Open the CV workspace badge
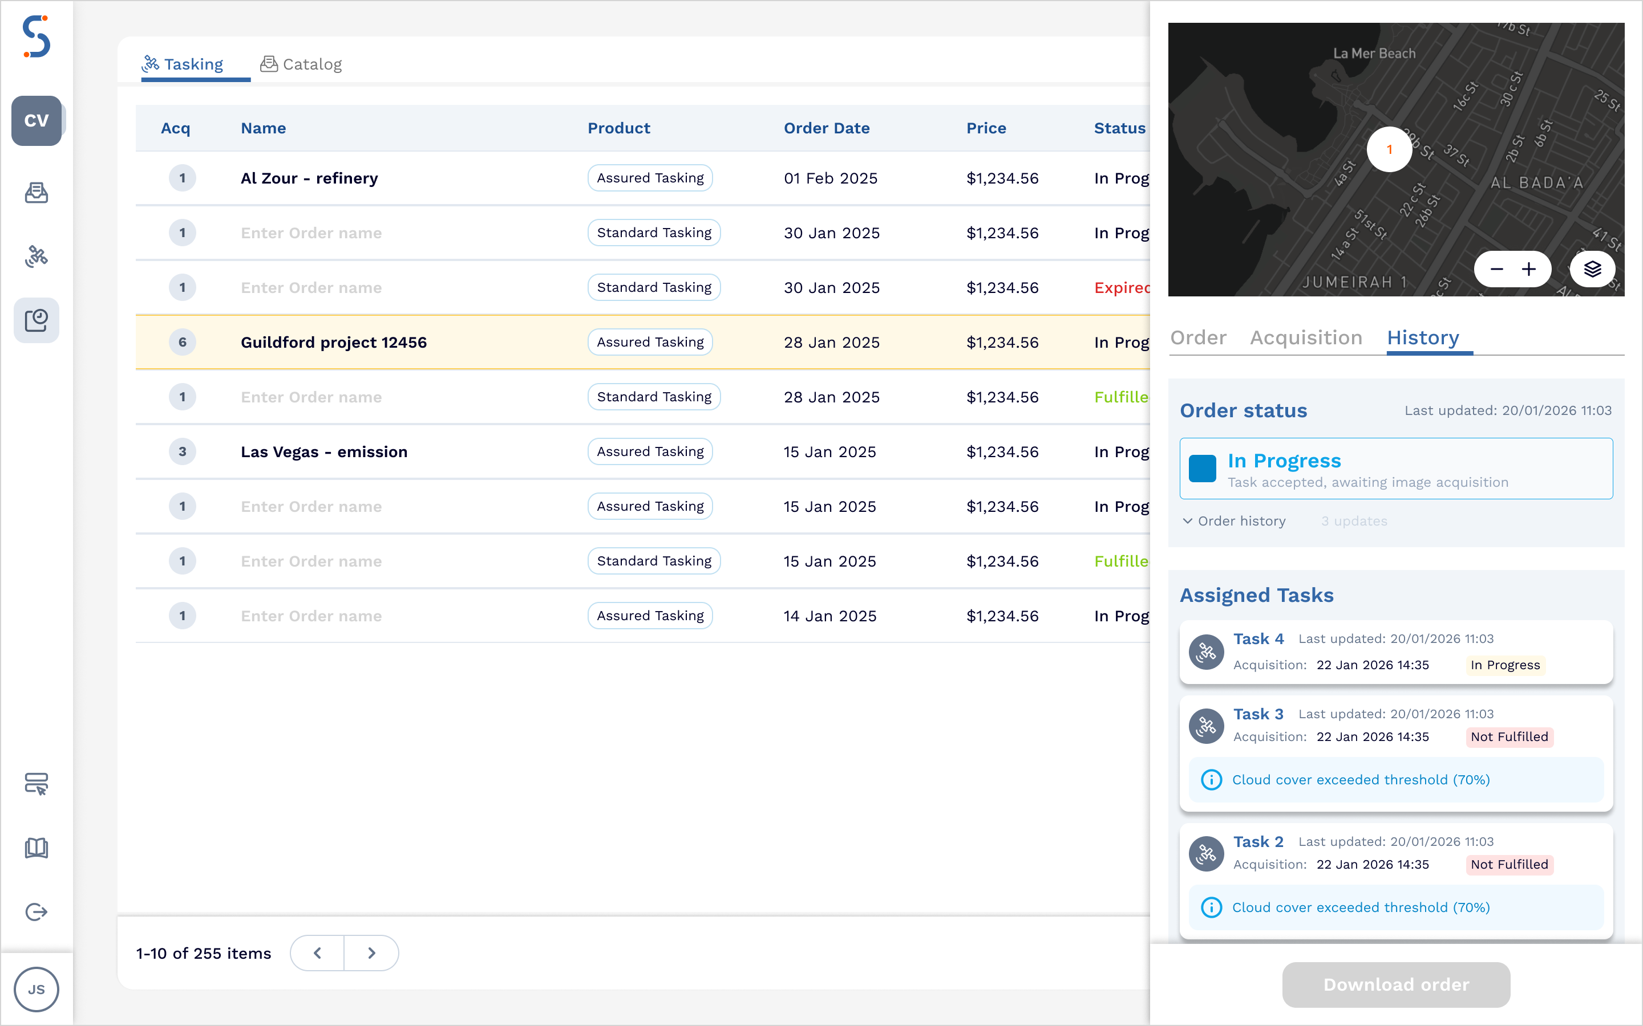1643x1026 pixels. (37, 120)
